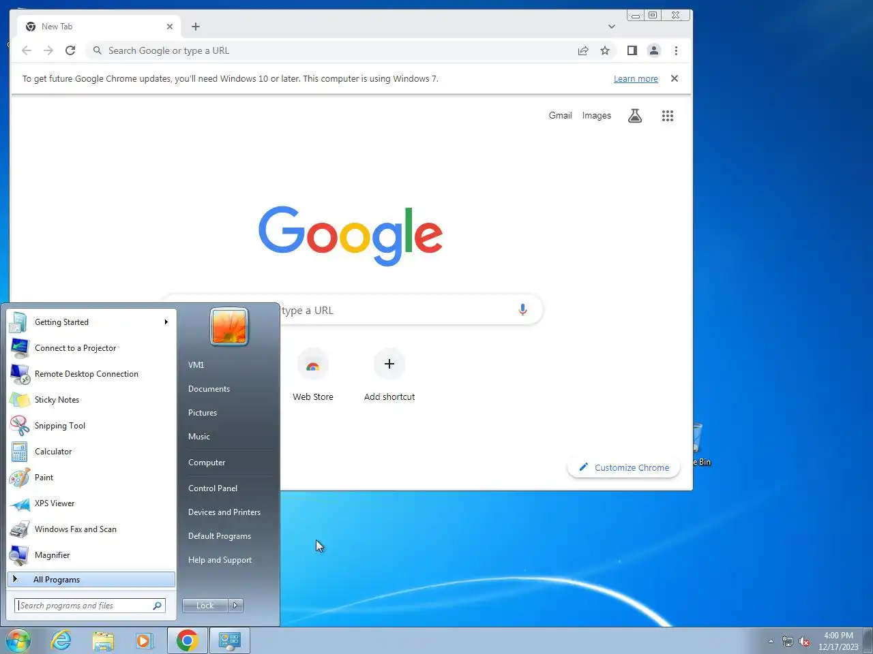The height and width of the screenshot is (654, 873).
Task: Open Devices and Printers
Action: coord(224,512)
